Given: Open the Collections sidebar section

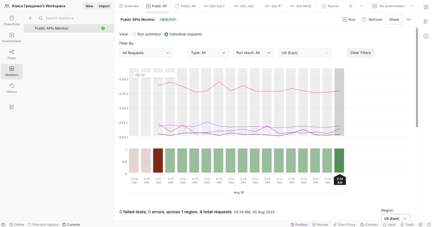Looking at the screenshot, I should [x=12, y=21].
